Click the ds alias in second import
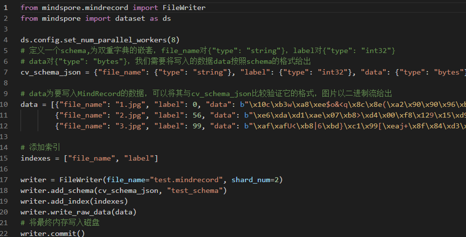466x237 pixels. (x=166, y=18)
